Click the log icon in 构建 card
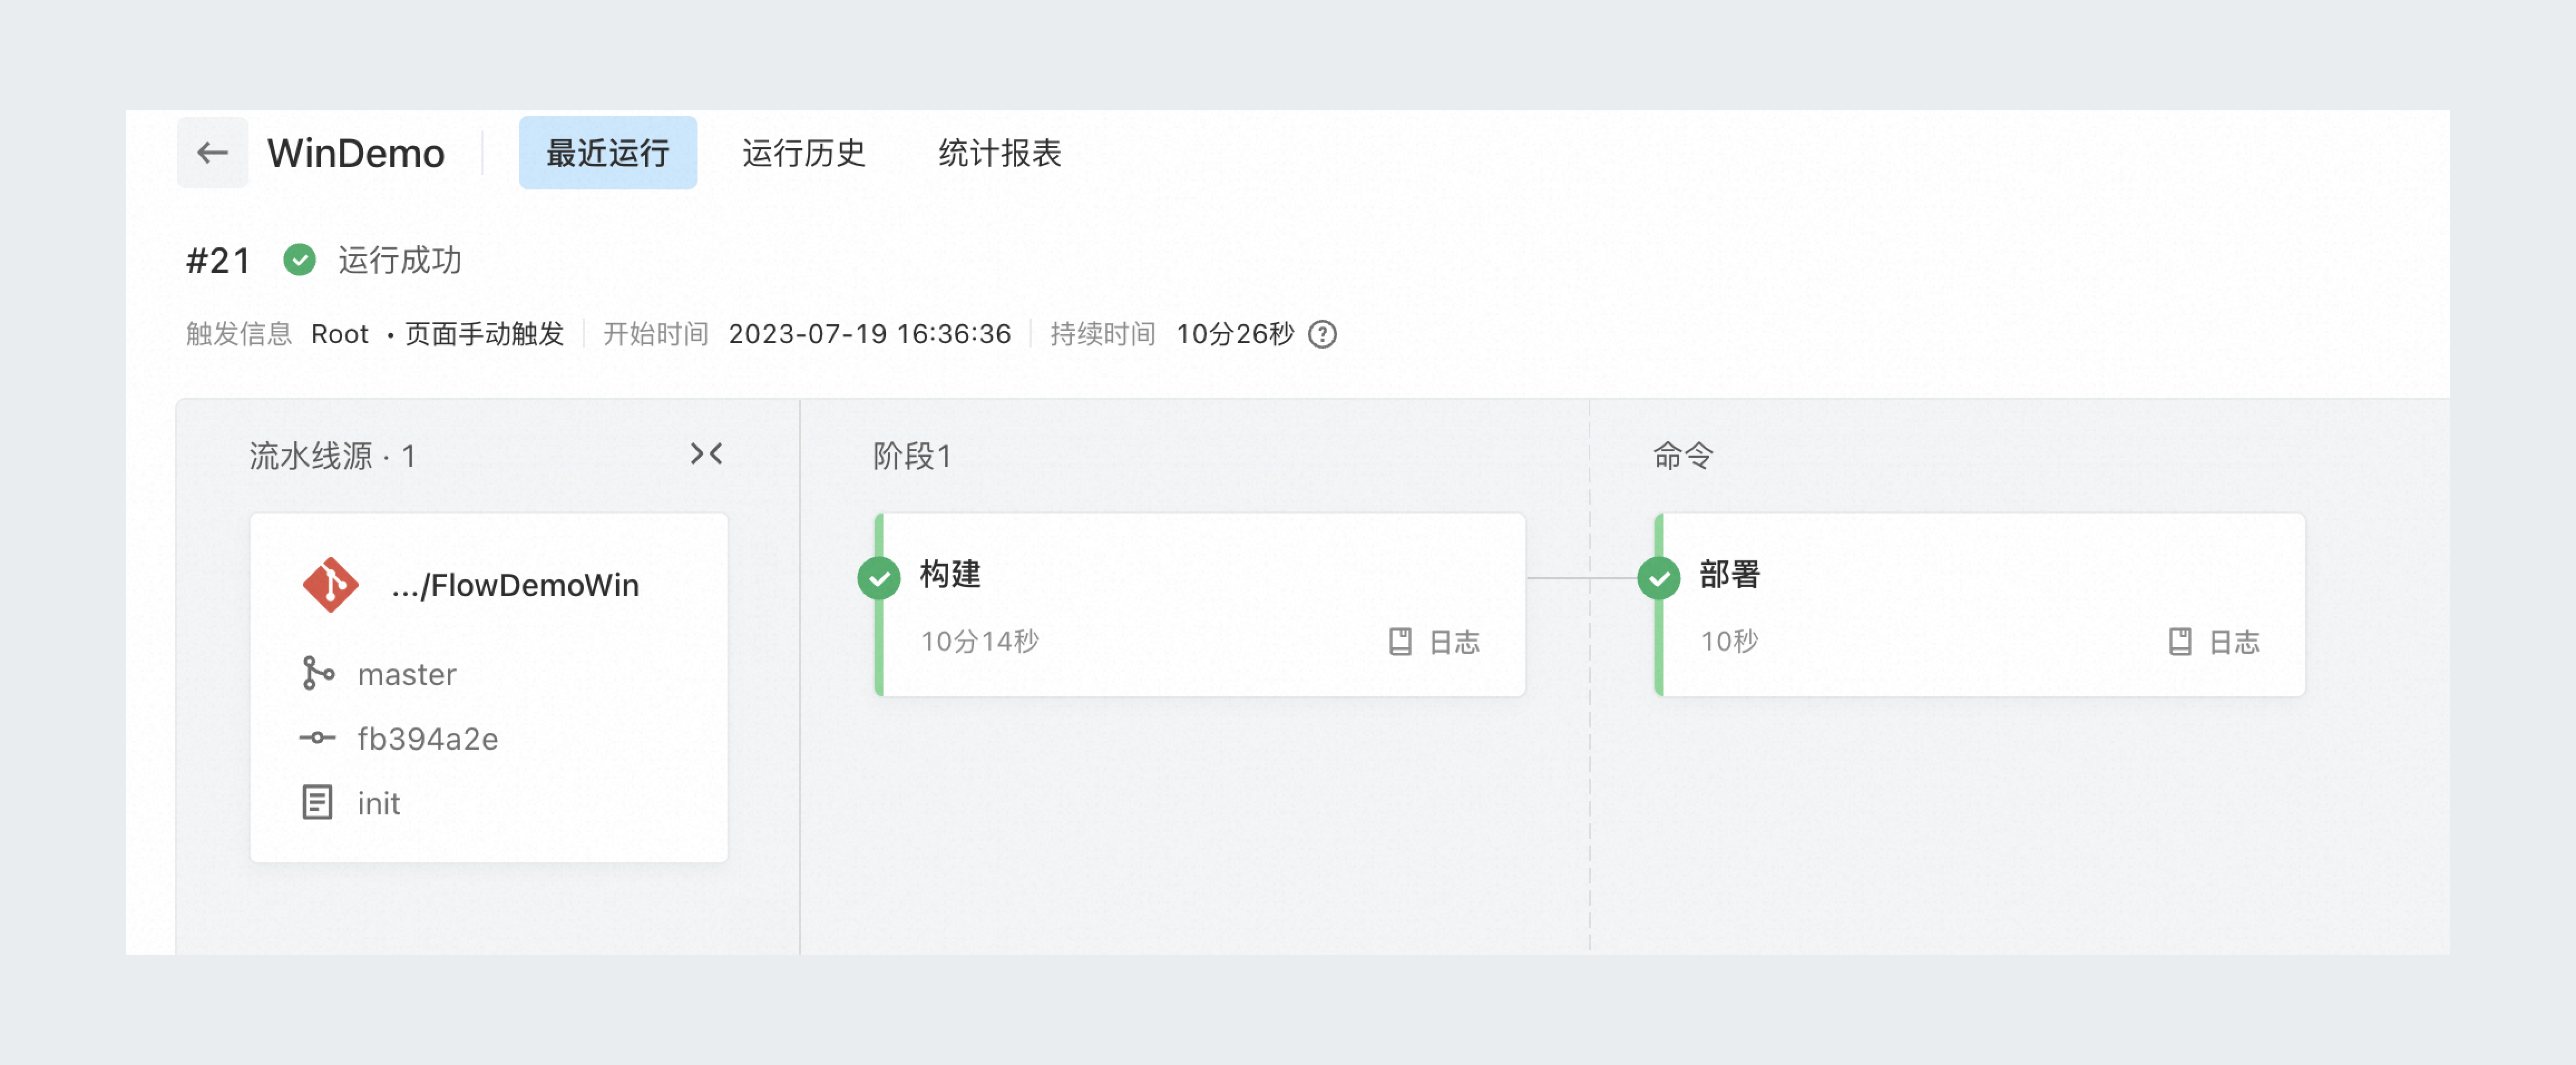The height and width of the screenshot is (1065, 2576). coord(1400,642)
